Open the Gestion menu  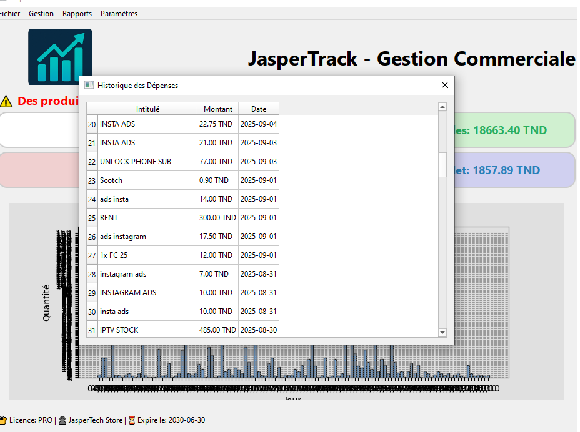[41, 14]
